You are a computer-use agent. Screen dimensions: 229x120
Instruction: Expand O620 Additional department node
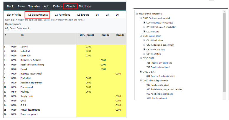pos(144,45)
